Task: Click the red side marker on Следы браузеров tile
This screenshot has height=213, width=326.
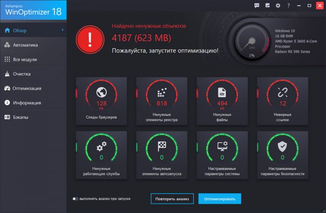Action: (76, 94)
